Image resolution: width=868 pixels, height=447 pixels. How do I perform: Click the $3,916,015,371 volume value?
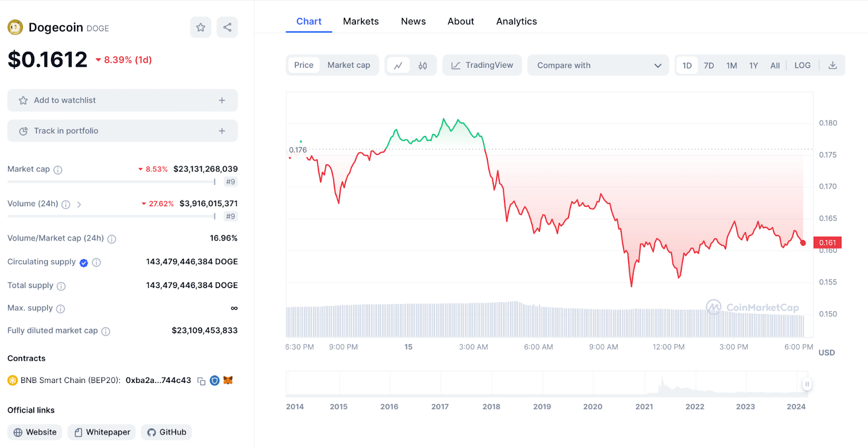[208, 203]
